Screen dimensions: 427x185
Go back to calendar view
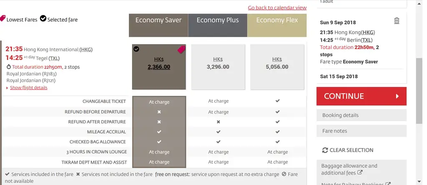[x=277, y=7]
